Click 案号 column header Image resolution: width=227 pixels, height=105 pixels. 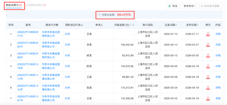click(x=28, y=25)
